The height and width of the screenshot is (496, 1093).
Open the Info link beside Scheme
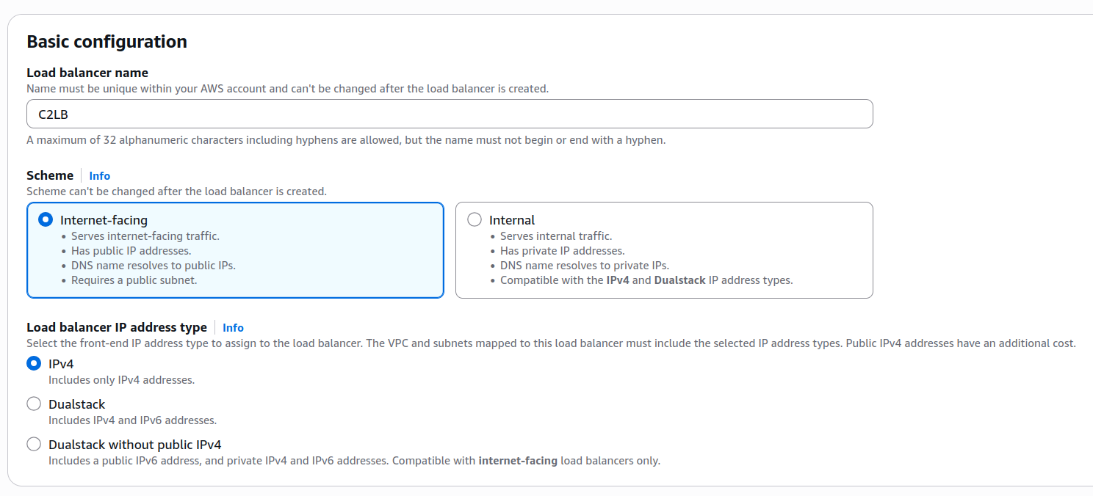pyautogui.click(x=99, y=176)
